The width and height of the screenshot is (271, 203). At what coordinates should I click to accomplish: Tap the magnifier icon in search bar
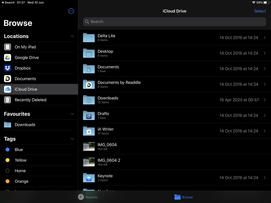point(87,22)
